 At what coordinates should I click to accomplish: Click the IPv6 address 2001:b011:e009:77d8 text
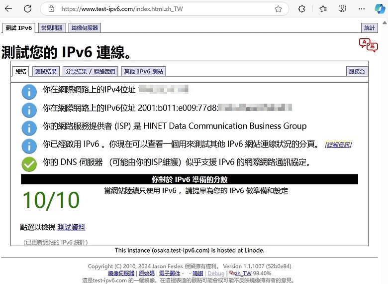click(x=178, y=108)
